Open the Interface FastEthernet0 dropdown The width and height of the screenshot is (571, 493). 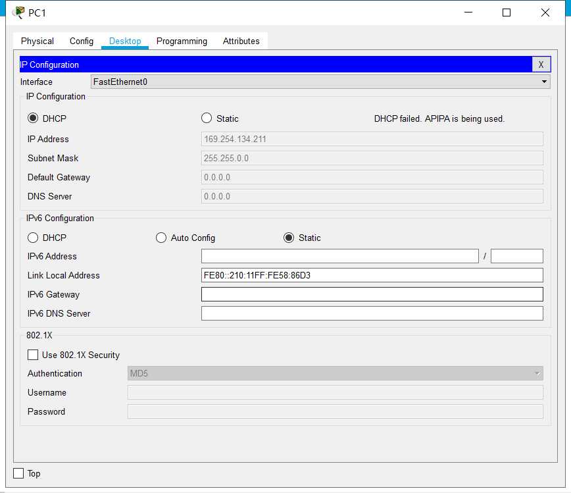[x=320, y=82]
